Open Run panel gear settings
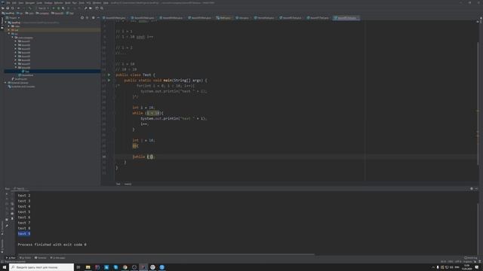 471,188
